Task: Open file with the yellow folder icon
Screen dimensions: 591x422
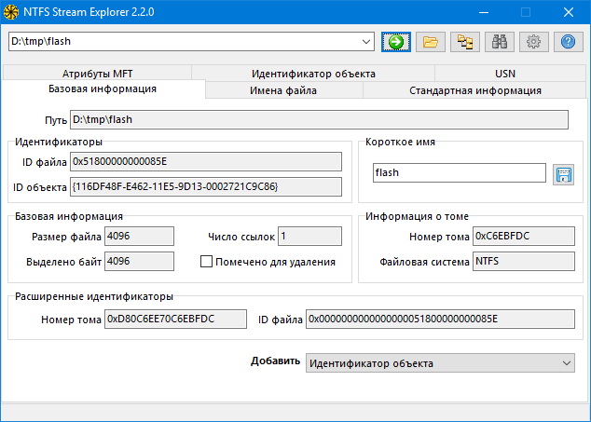Action: point(431,41)
